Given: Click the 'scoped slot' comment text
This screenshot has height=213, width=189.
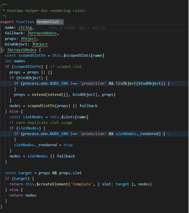Looking at the screenshot, I should (x=69, y=67).
